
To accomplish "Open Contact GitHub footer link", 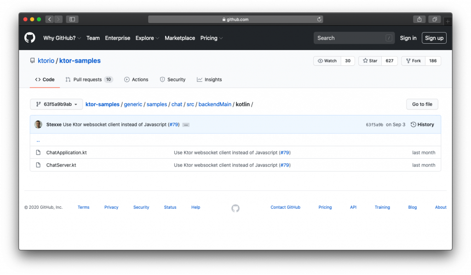I will click(x=285, y=207).
